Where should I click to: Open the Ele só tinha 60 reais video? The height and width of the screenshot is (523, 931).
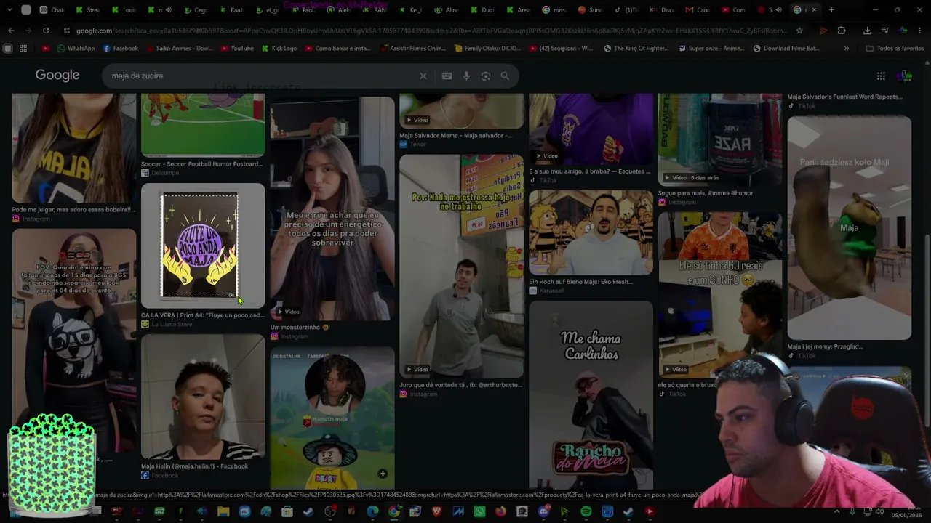(x=720, y=295)
